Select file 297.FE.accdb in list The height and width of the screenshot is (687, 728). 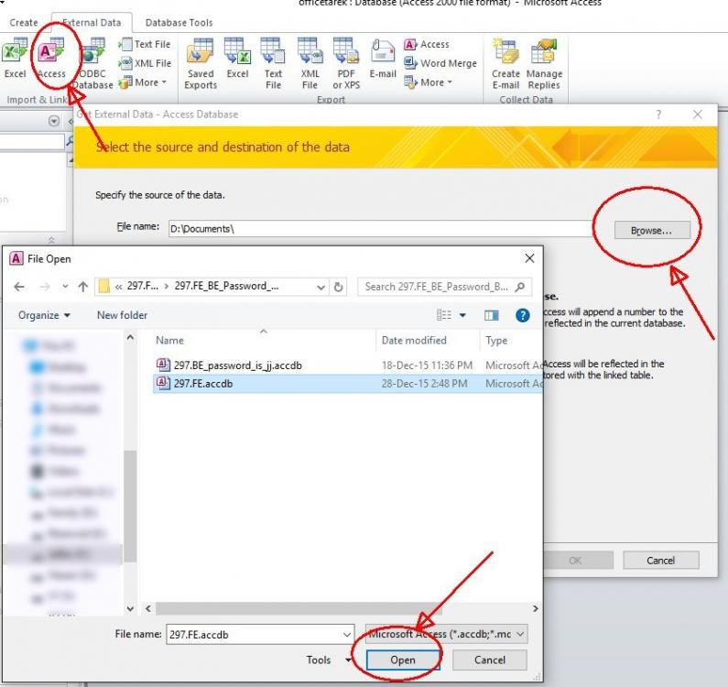[x=347, y=384]
